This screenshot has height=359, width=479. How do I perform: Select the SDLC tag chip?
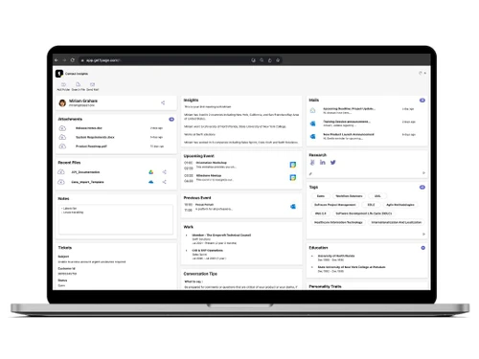[x=371, y=205]
